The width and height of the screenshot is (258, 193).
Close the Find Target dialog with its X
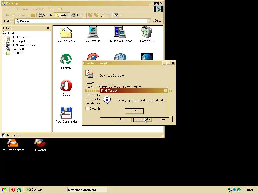click(166, 90)
